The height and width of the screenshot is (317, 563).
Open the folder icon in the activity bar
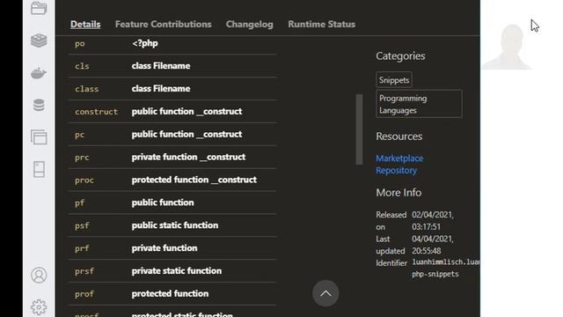tap(39, 8)
